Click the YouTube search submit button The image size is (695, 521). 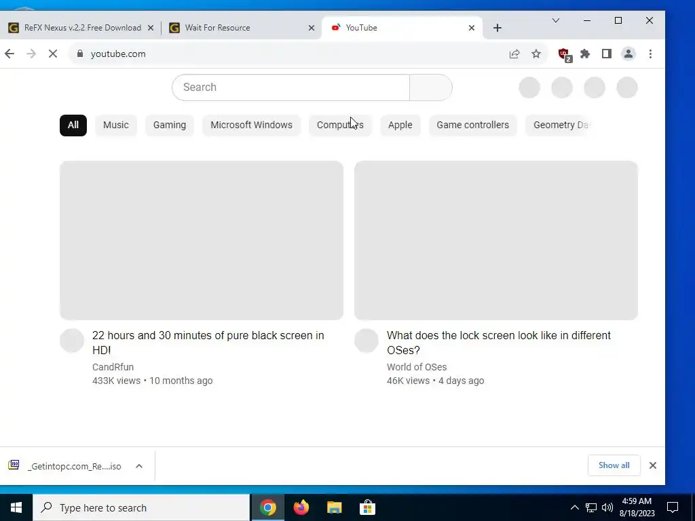[431, 88]
